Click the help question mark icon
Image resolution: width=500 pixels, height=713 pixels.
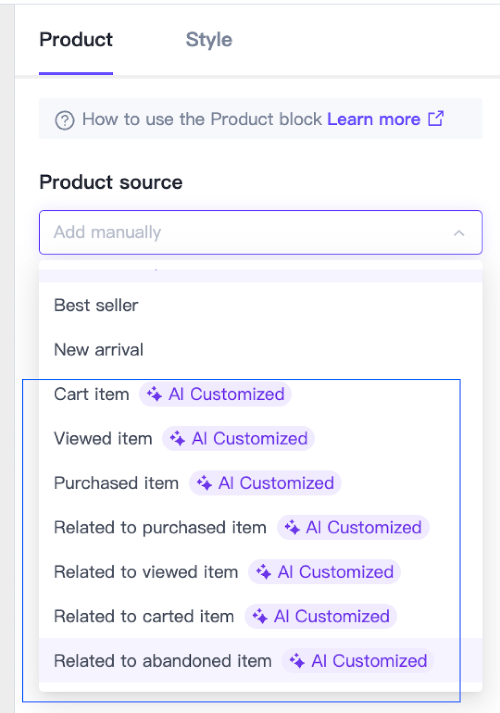(65, 120)
